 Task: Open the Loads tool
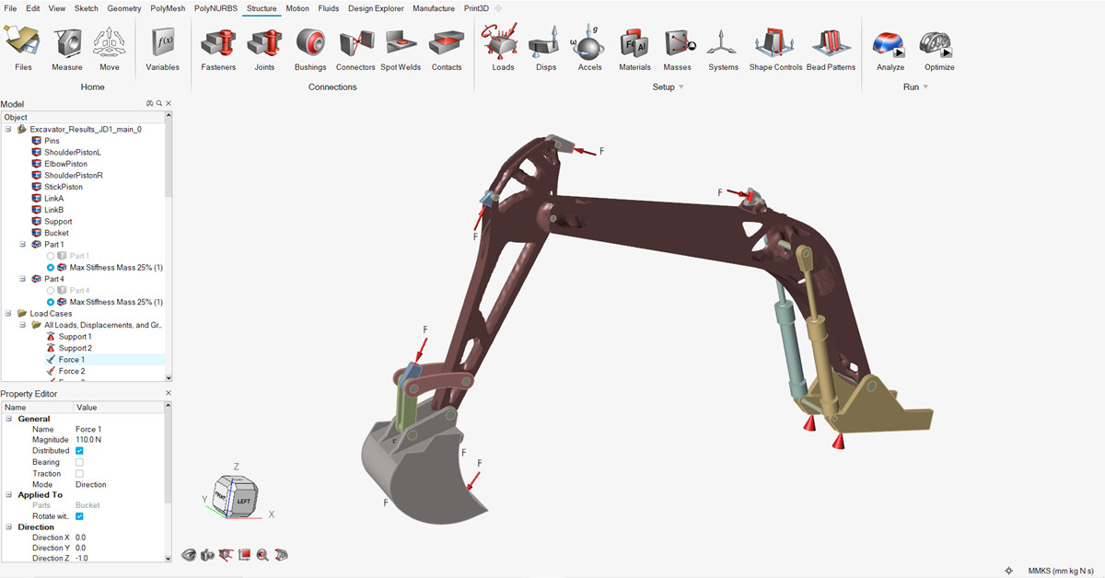tap(503, 44)
